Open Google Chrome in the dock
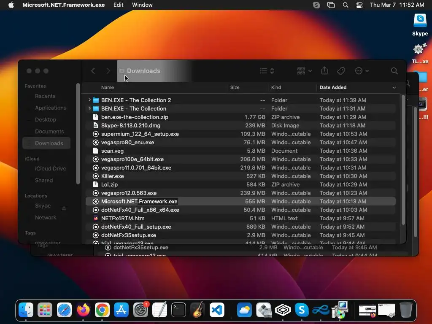 click(x=102, y=310)
